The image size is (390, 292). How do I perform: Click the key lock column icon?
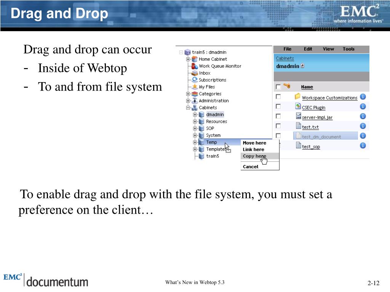point(287,86)
